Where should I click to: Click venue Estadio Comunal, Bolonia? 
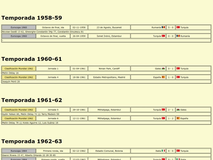click(x=109, y=151)
